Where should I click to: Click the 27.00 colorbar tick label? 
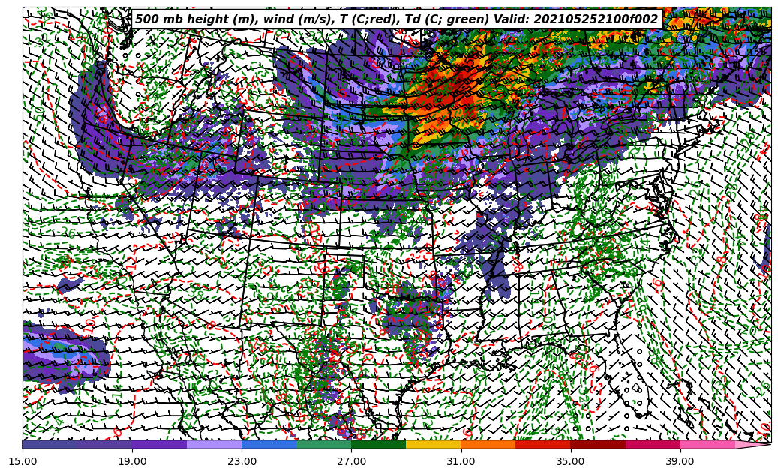[352, 461]
